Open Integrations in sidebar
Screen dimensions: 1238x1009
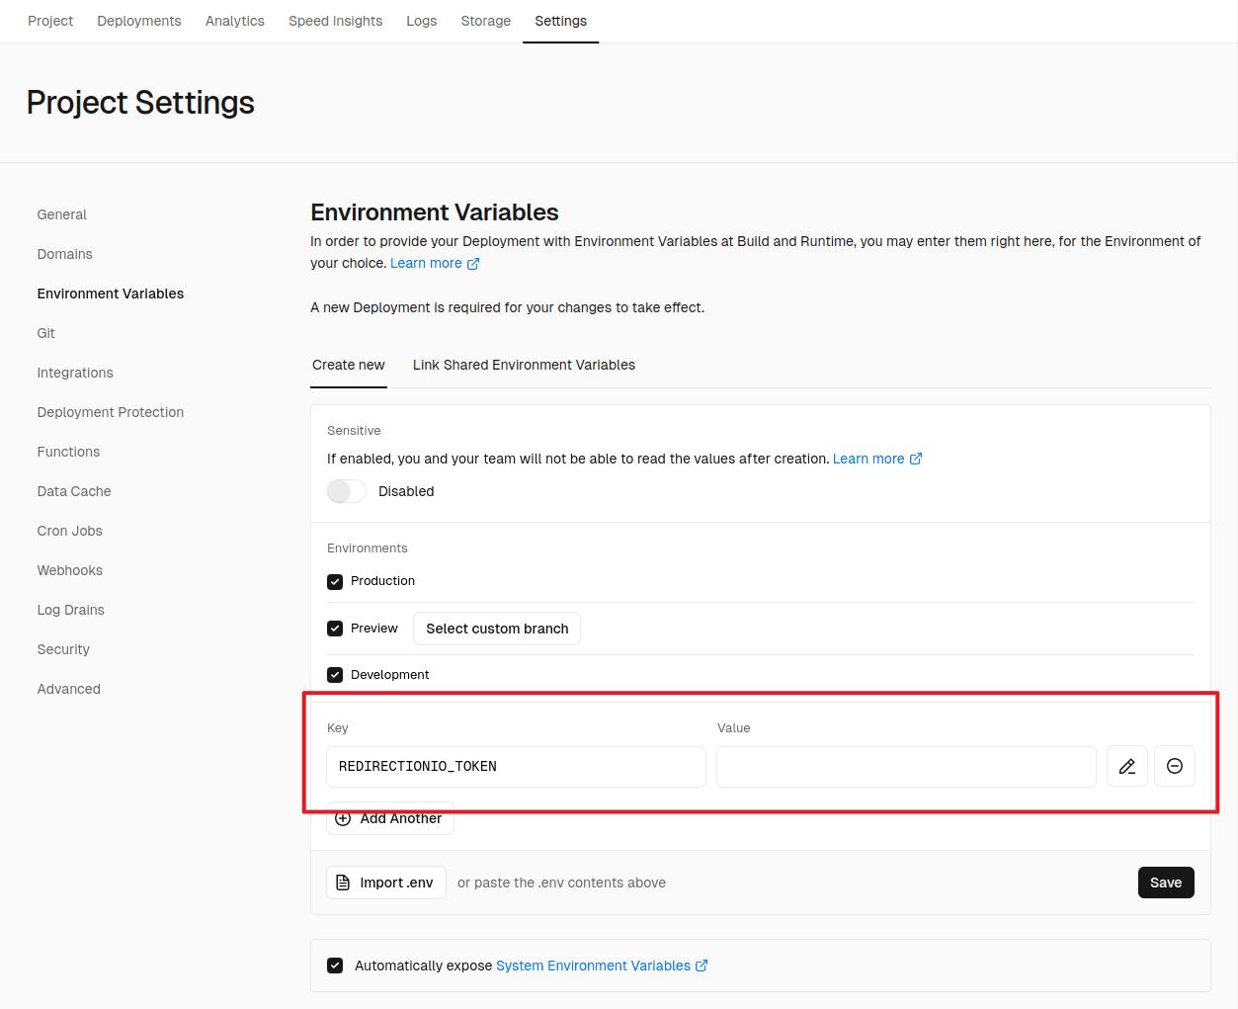[x=75, y=373]
